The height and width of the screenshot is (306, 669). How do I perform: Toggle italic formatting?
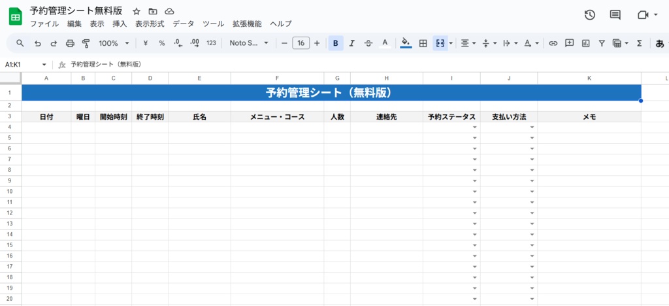(352, 43)
